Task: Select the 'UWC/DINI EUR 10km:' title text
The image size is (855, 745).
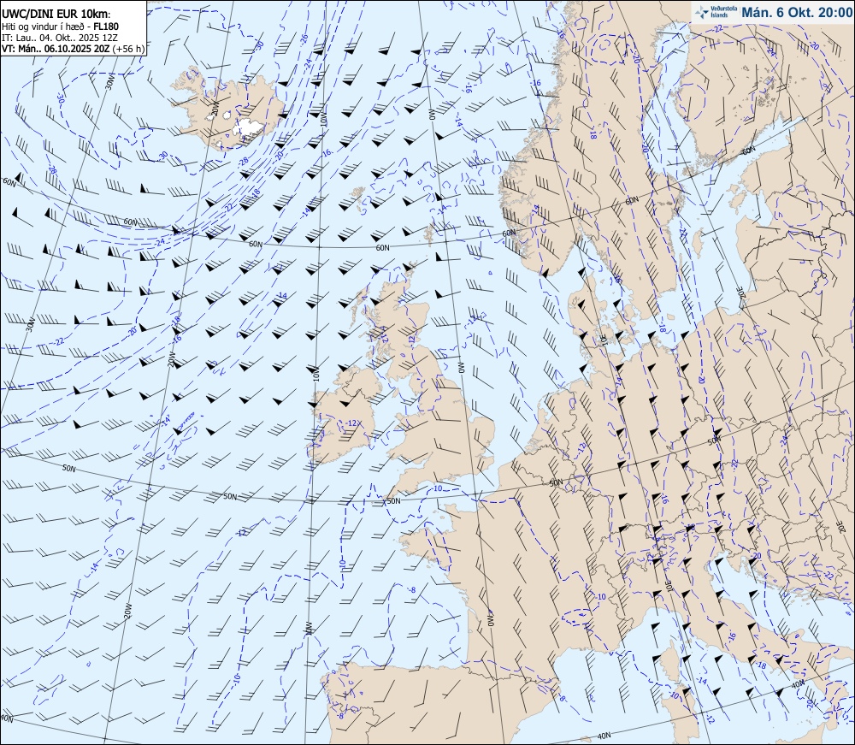Action: tap(56, 15)
